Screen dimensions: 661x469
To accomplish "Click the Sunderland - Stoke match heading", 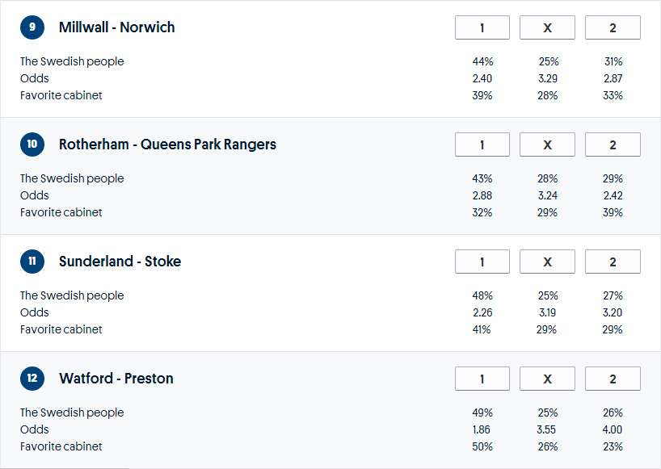I will [x=120, y=262].
